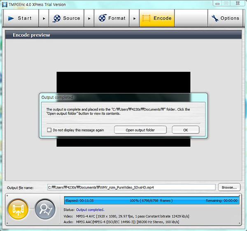This screenshot has height=231, width=247.
Task: Switch to the Source step tab
Action: [66, 18]
